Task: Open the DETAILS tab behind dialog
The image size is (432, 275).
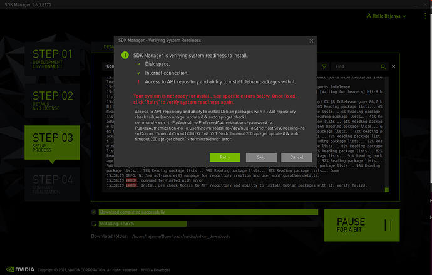Action: coord(108,47)
